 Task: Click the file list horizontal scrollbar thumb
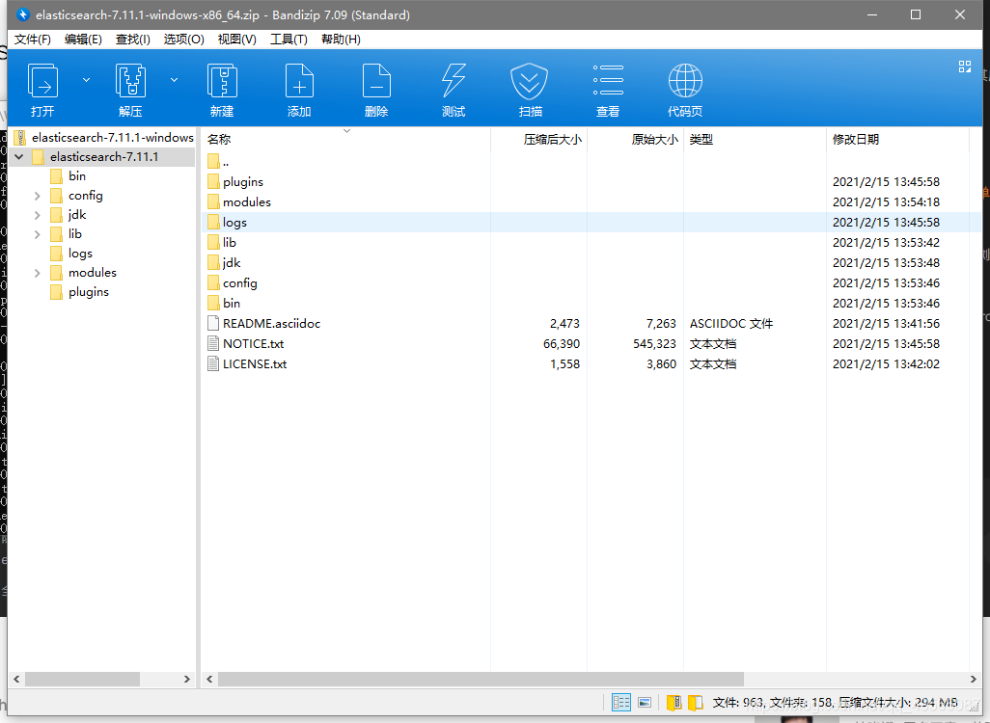(x=481, y=679)
